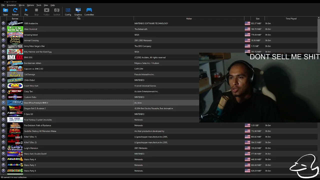
Task: Select the Dragon Ball Z: Budokai 2 title
Action: coord(35,108)
